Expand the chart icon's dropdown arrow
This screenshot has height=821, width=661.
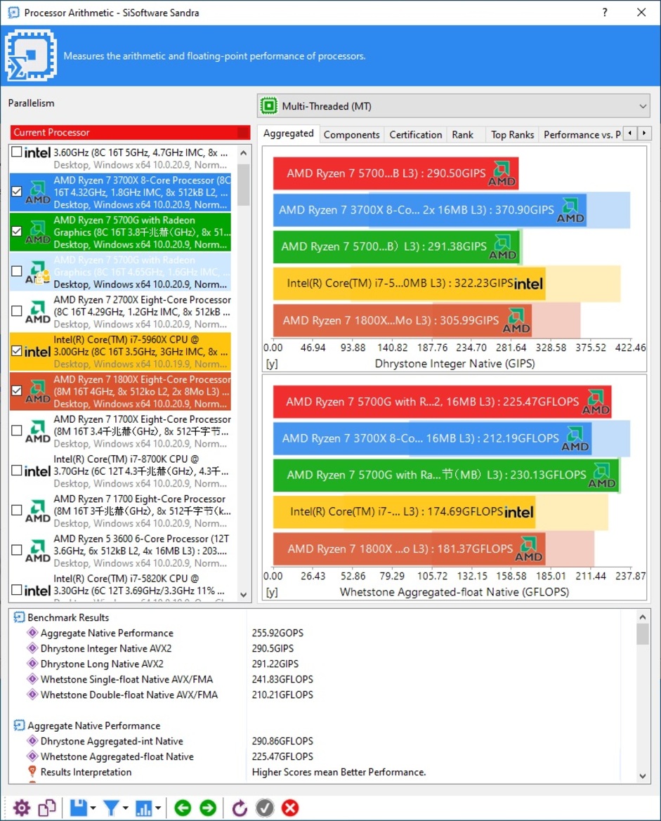click(159, 808)
